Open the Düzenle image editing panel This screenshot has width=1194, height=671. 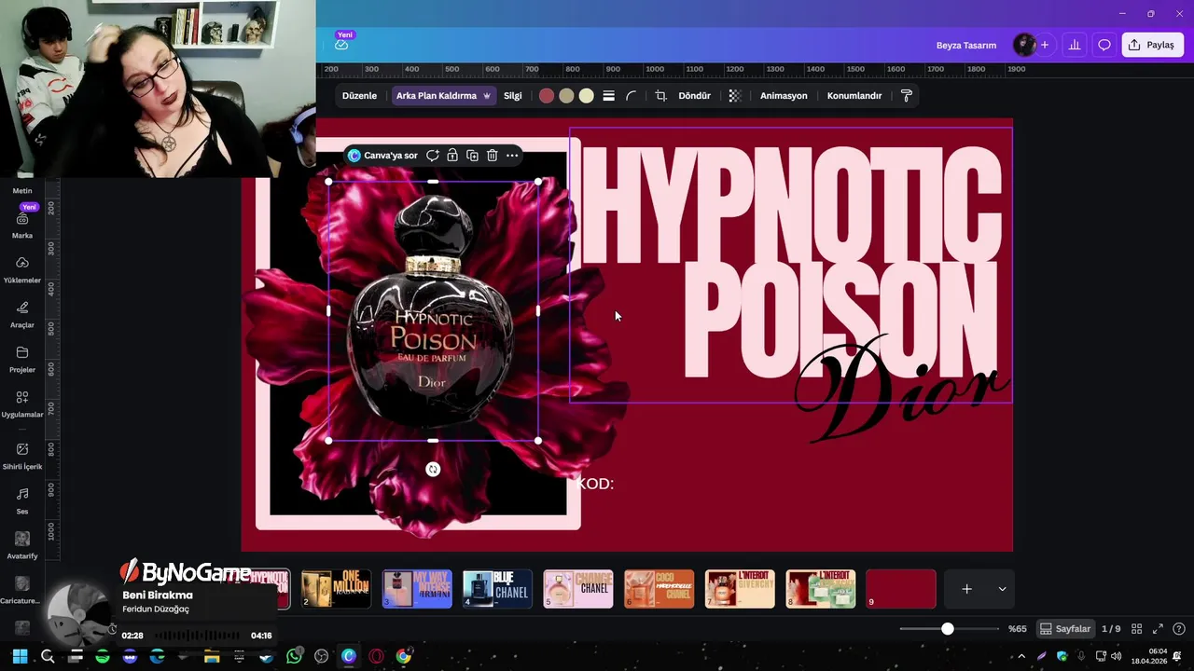click(x=359, y=96)
